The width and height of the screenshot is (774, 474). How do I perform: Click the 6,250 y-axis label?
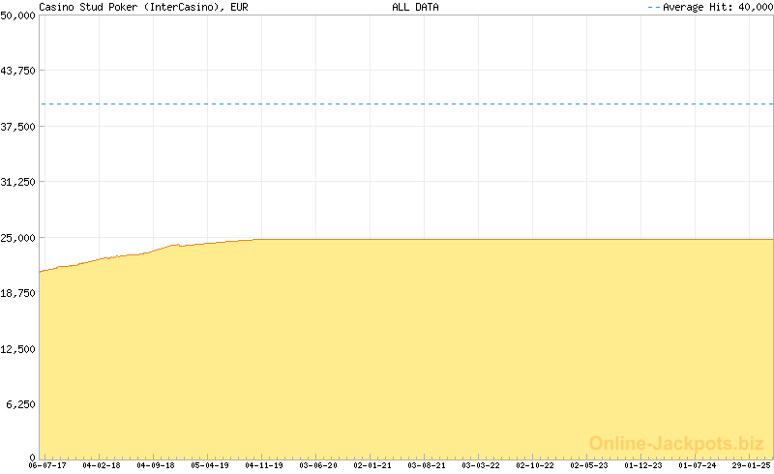21,403
